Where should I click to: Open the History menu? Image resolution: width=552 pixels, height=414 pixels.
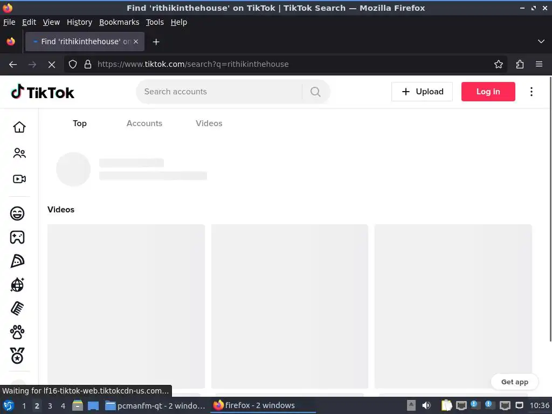coord(80,22)
